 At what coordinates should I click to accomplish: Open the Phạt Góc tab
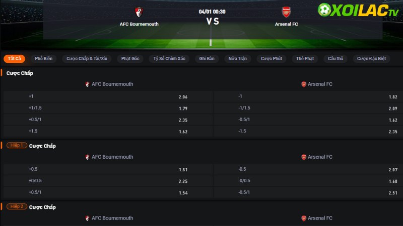coord(130,59)
